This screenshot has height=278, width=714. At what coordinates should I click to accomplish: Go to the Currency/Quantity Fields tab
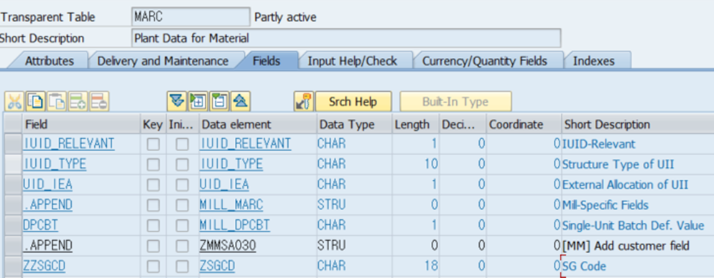coord(485,61)
